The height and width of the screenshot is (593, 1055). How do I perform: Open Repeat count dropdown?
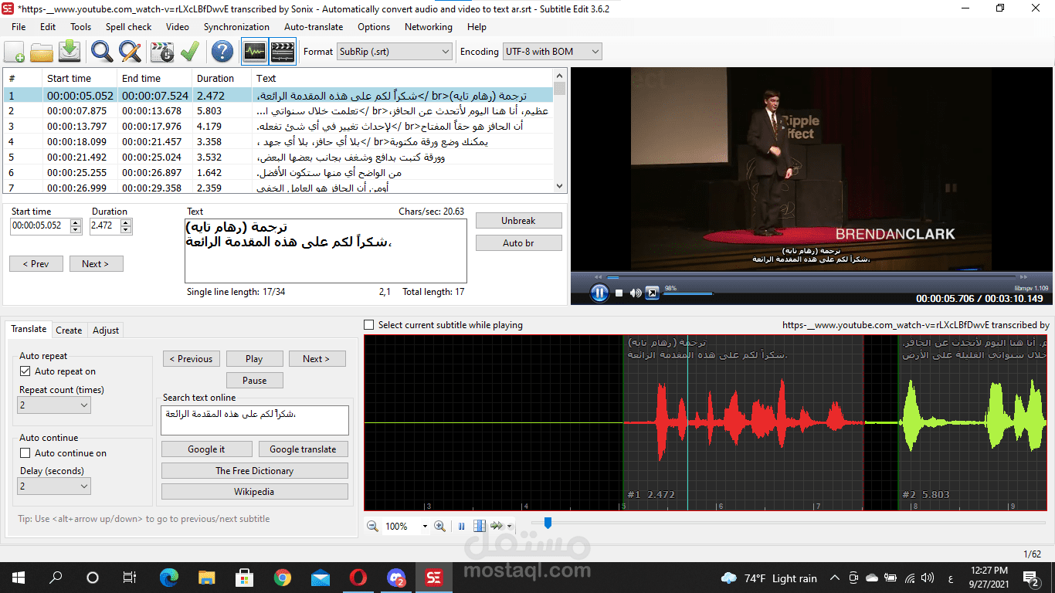point(54,405)
